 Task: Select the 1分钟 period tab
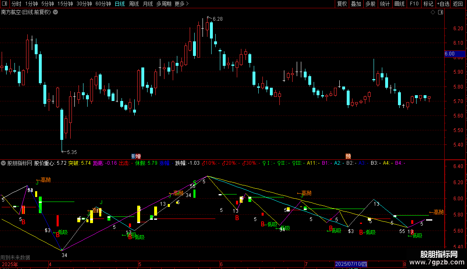tap(31, 4)
